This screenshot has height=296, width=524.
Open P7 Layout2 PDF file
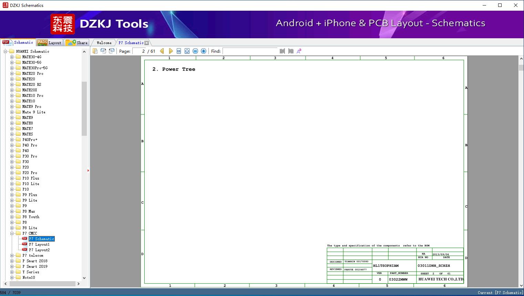(39, 250)
